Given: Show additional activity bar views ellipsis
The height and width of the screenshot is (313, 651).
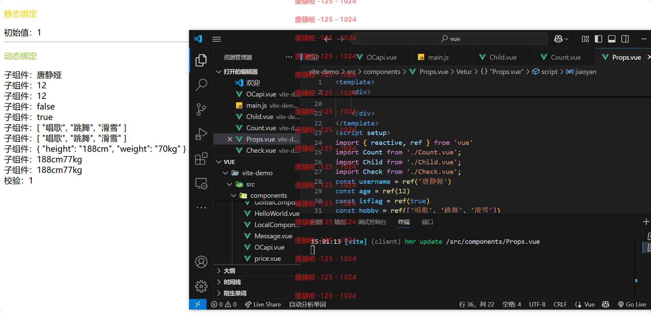Looking at the screenshot, I should point(201,207).
